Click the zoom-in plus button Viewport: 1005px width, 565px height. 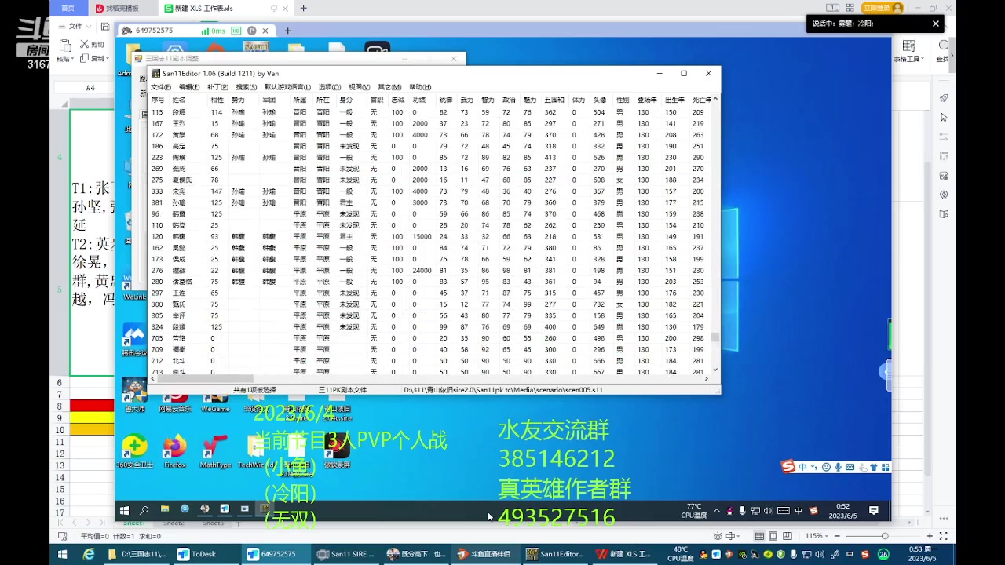coord(930,536)
